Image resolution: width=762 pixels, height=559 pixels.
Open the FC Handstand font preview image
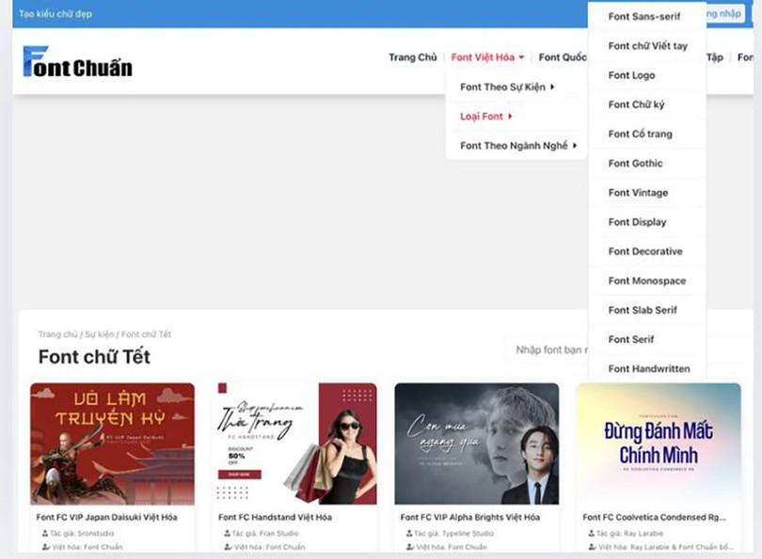[294, 443]
